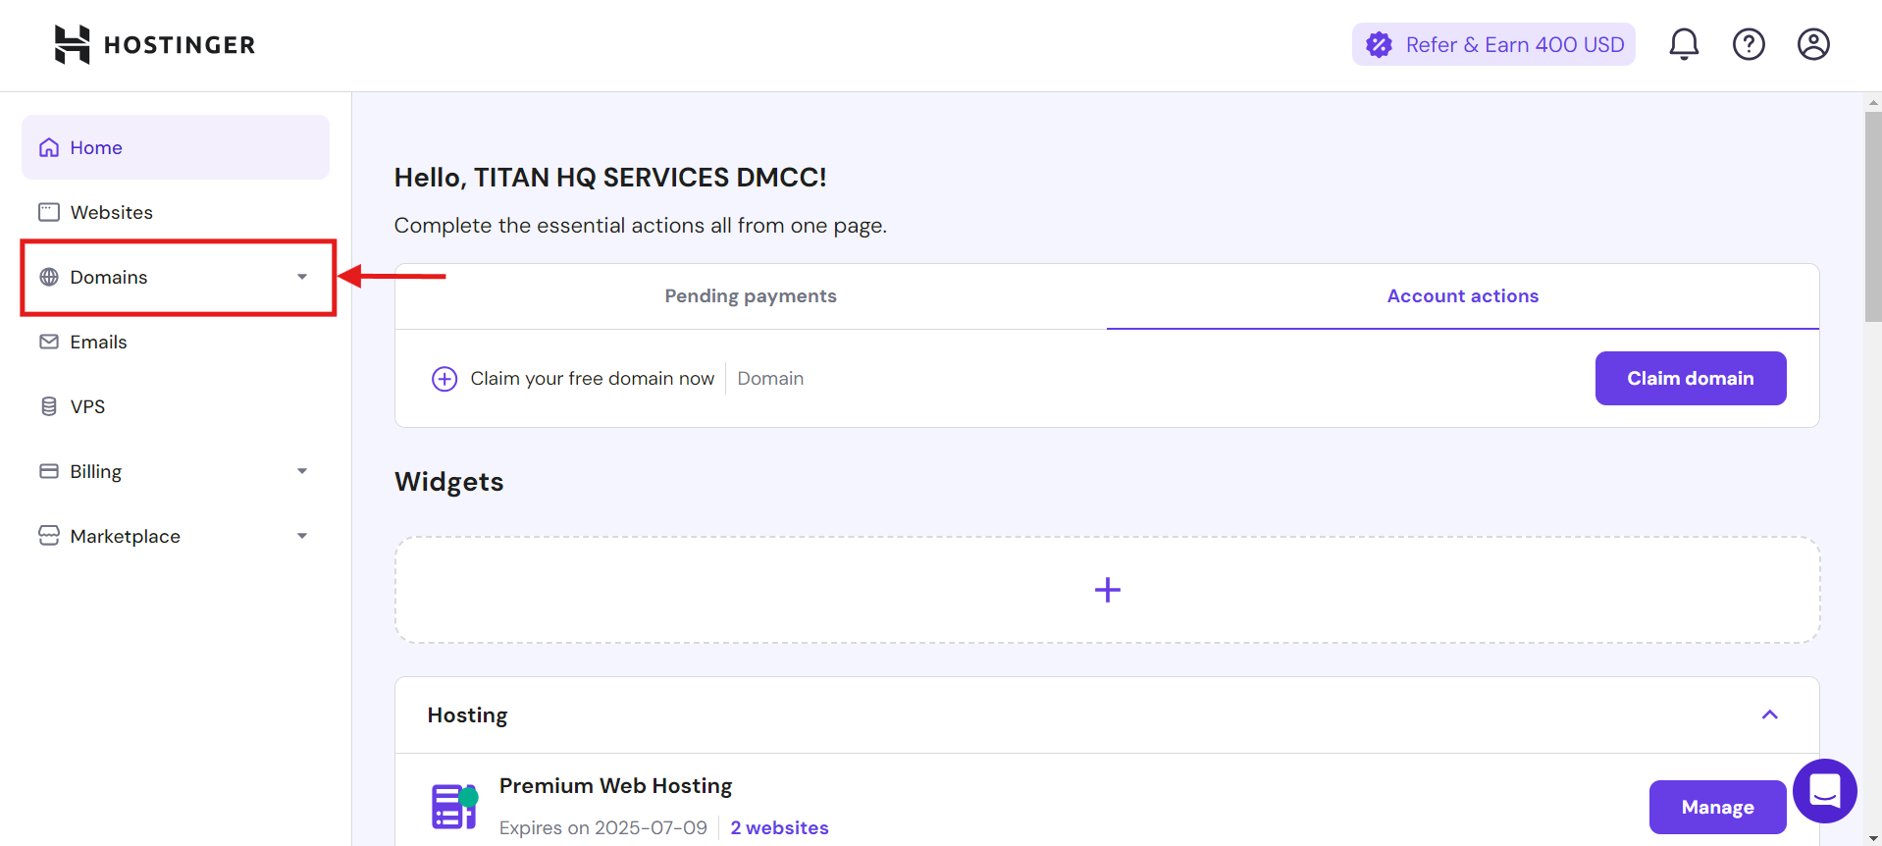Open VPS in the sidebar

176,406
